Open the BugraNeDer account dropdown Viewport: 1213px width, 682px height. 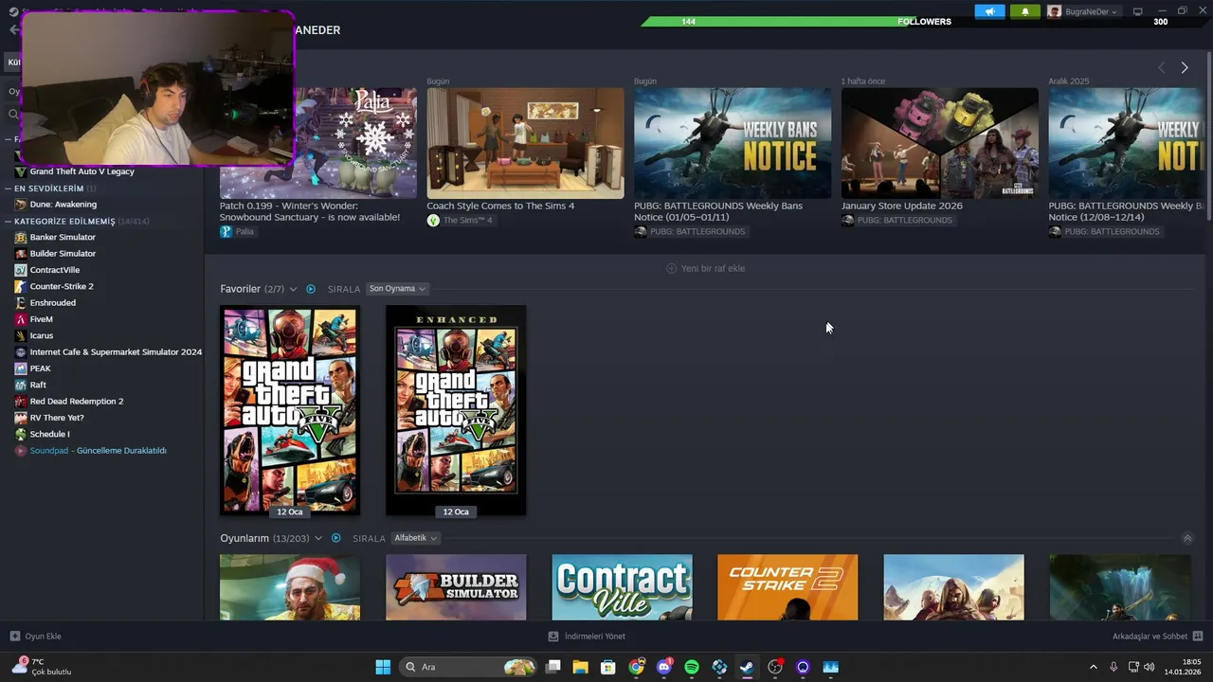point(1082,11)
